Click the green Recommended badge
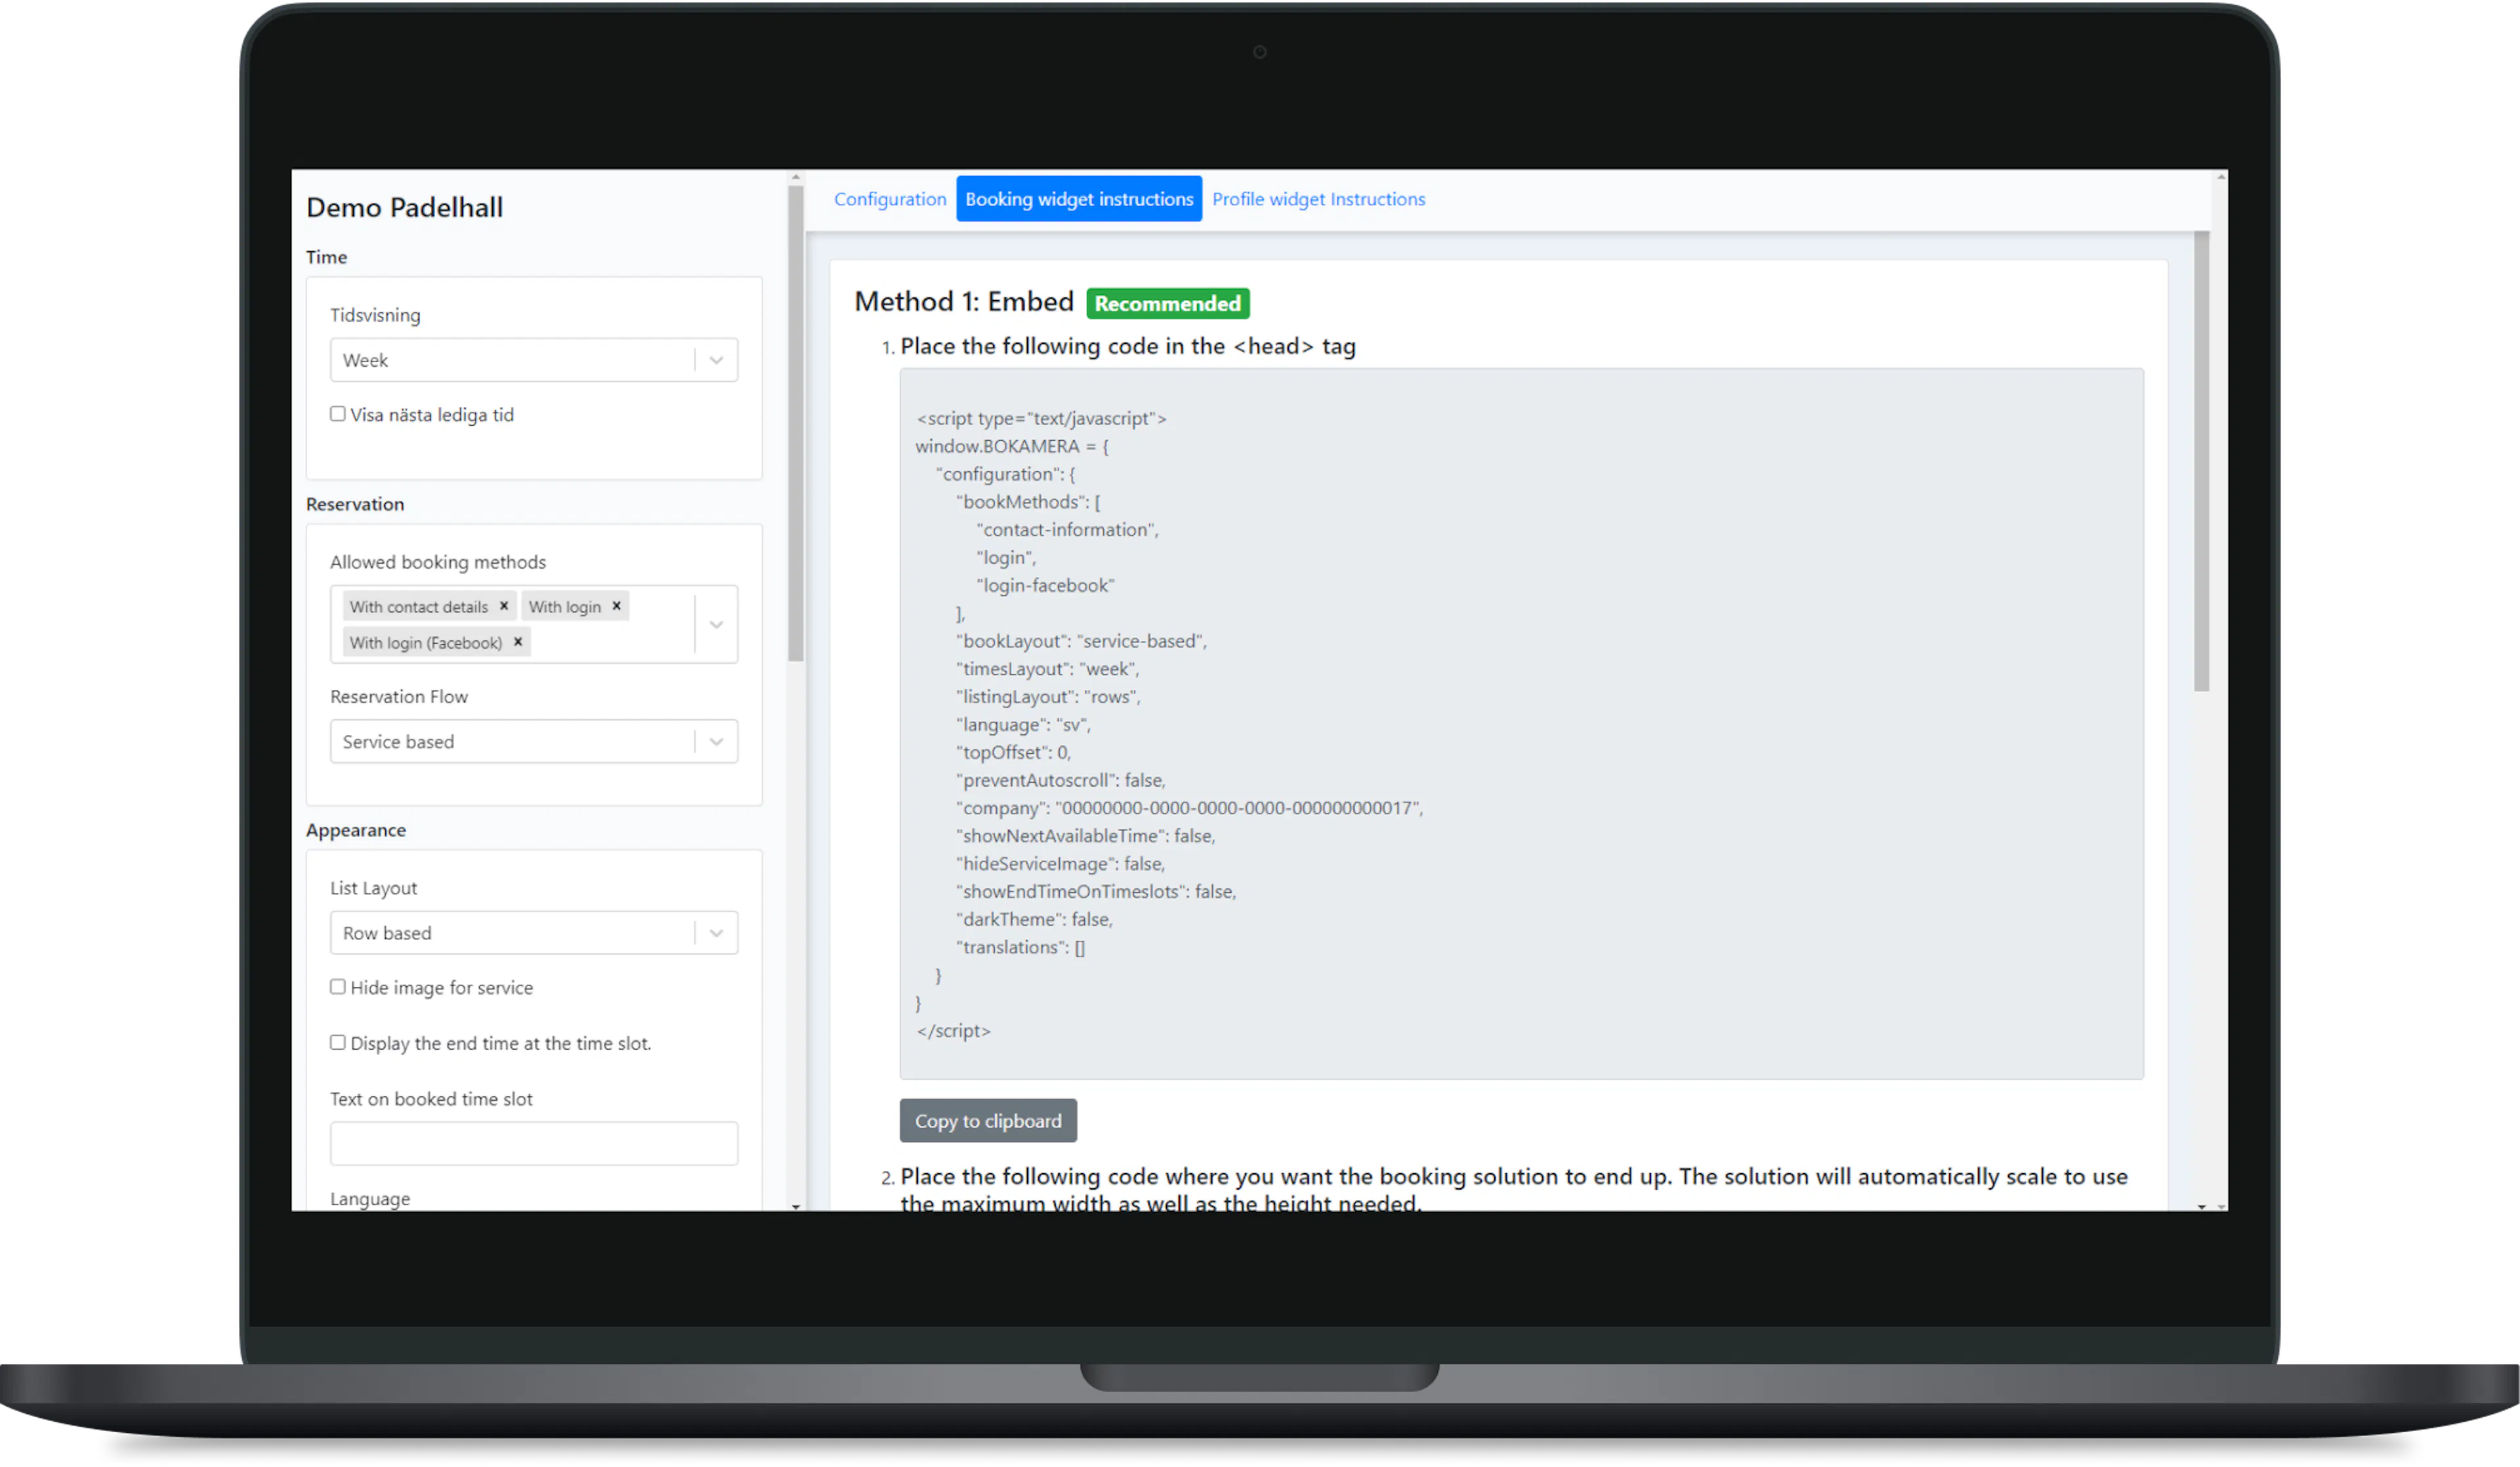Image resolution: width=2520 pixels, height=1467 pixels. click(x=1167, y=303)
